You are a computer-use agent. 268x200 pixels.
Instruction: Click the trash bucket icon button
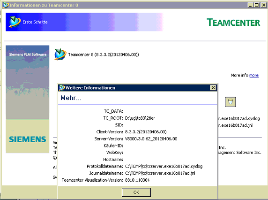coord(230,102)
